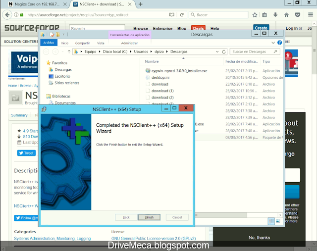The width and height of the screenshot is (317, 251).
Task: Open the Archivo tab in Descargas explorer
Action: pyautogui.click(x=49, y=43)
